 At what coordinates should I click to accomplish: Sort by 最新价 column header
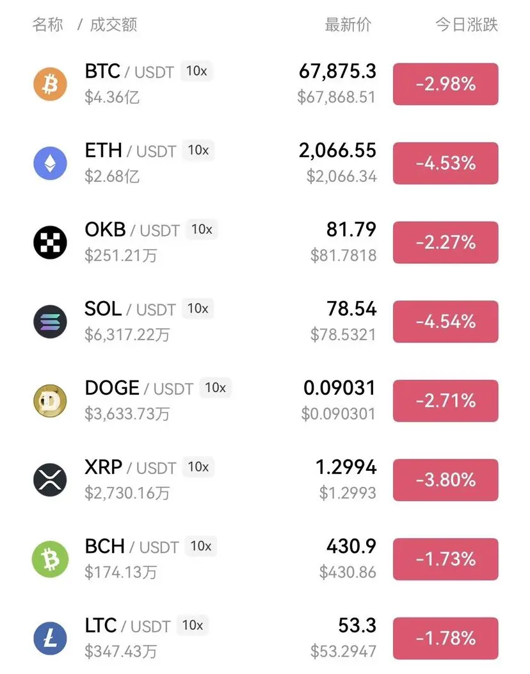coord(348,24)
